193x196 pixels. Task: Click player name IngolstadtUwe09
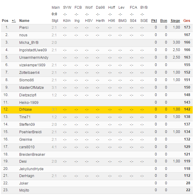(x=33, y=50)
